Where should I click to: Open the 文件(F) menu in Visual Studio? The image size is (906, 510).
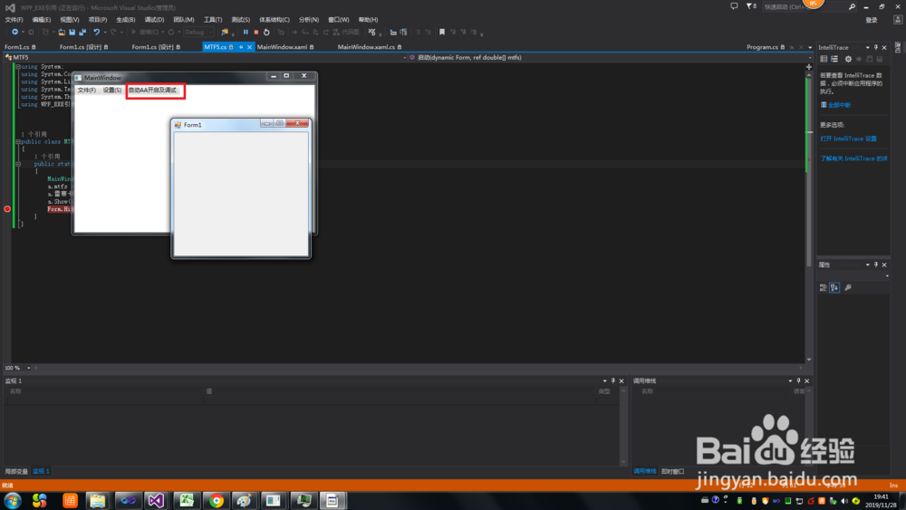[14, 20]
